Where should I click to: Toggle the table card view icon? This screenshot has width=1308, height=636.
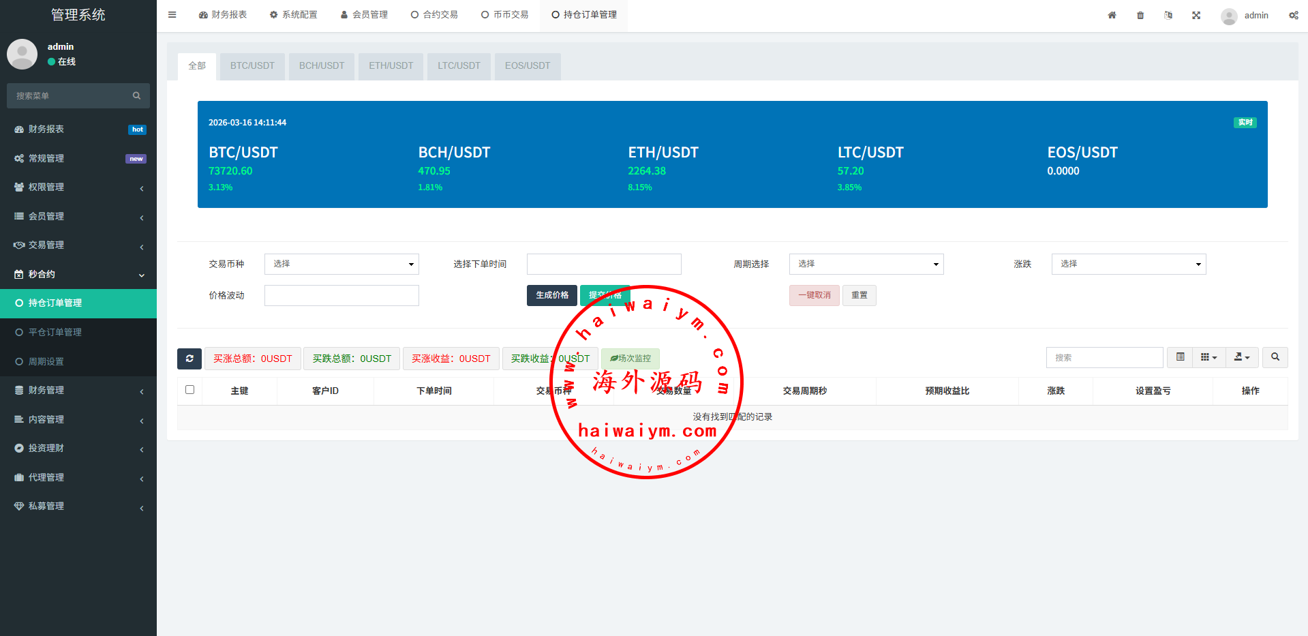pyautogui.click(x=1180, y=357)
